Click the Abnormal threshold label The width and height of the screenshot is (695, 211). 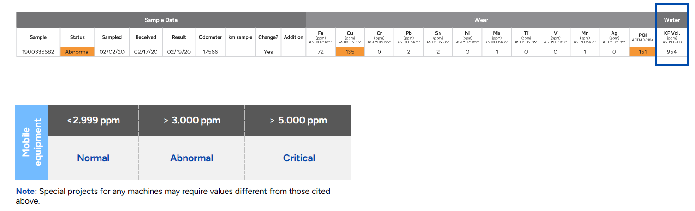pos(191,158)
